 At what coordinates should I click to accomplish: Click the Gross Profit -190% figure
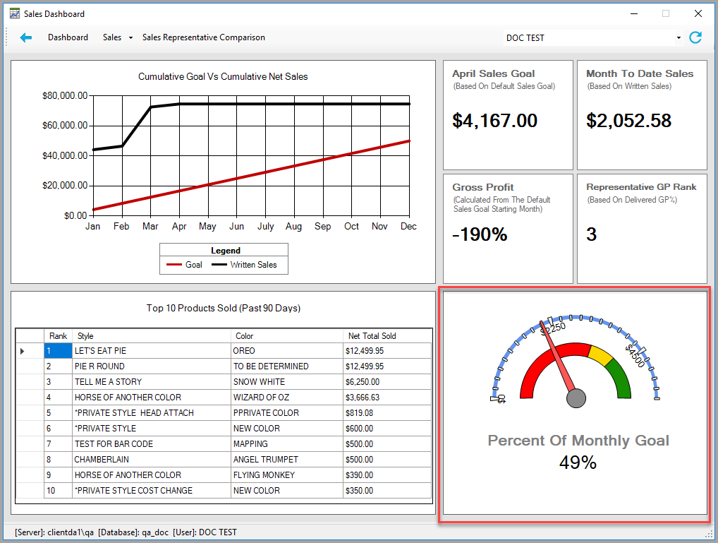click(479, 234)
